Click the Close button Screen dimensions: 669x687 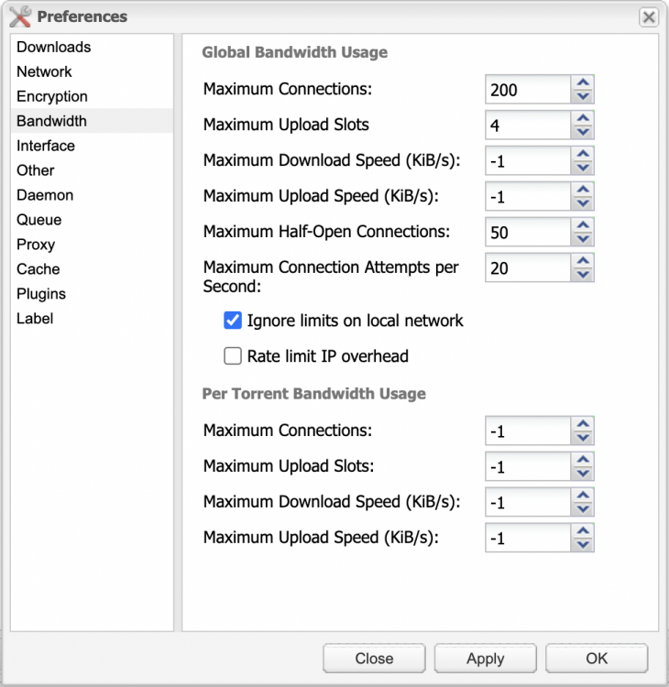tap(374, 658)
